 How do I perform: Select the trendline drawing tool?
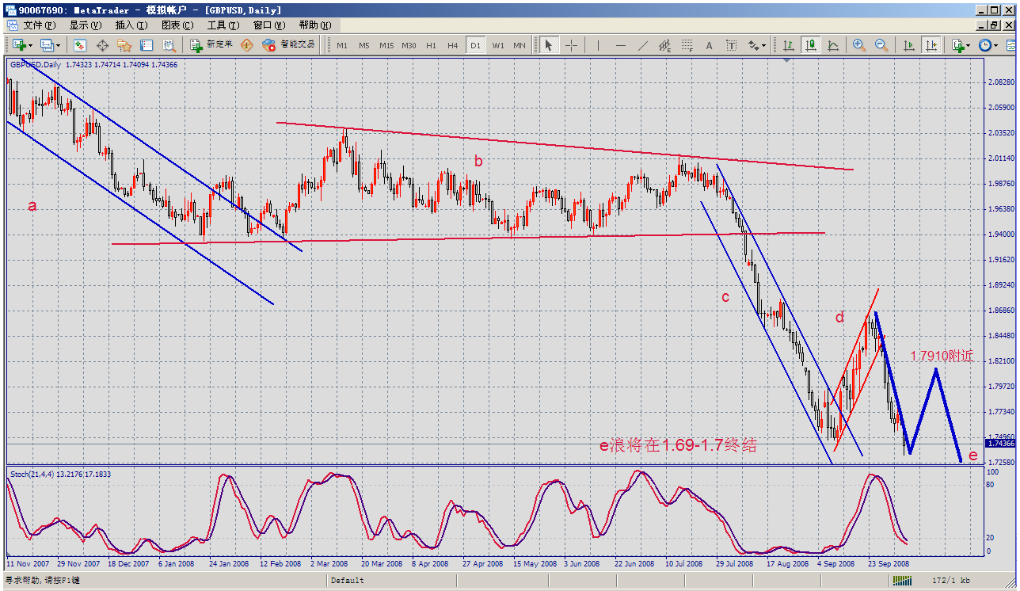click(642, 45)
